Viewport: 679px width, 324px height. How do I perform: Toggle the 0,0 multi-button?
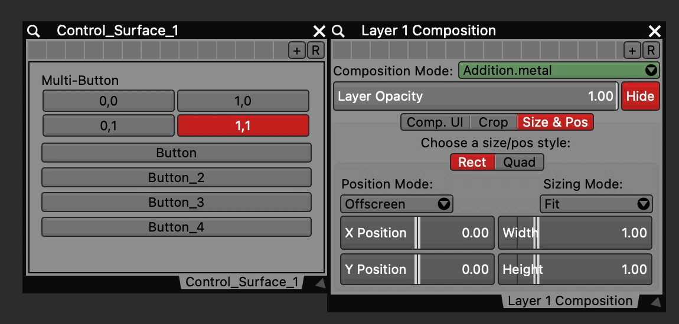point(109,101)
